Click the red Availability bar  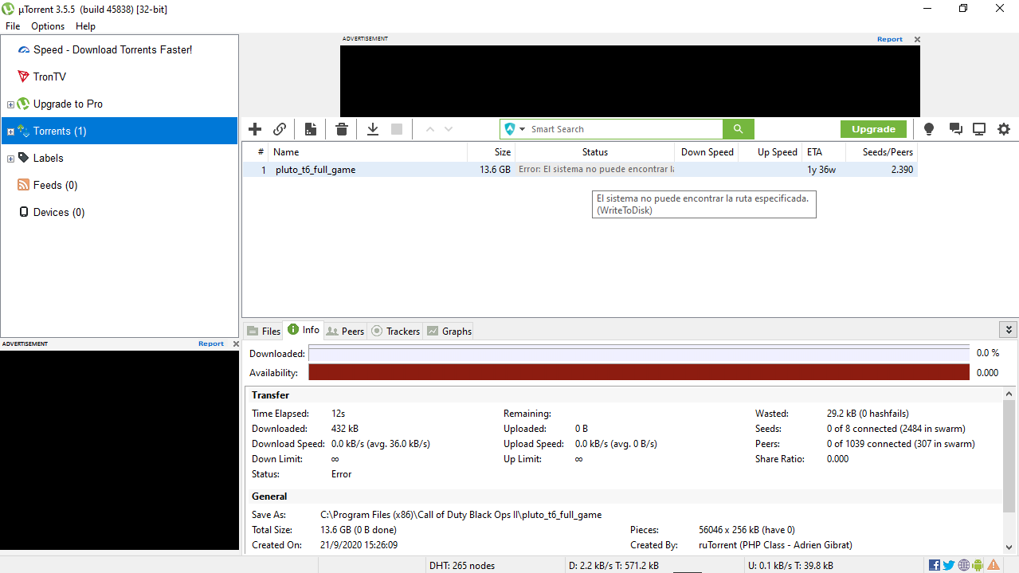pos(639,372)
